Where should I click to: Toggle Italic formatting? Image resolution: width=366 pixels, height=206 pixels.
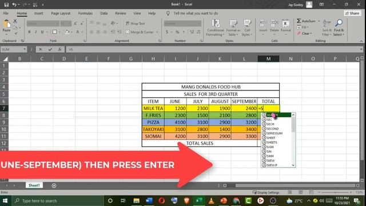35,32
